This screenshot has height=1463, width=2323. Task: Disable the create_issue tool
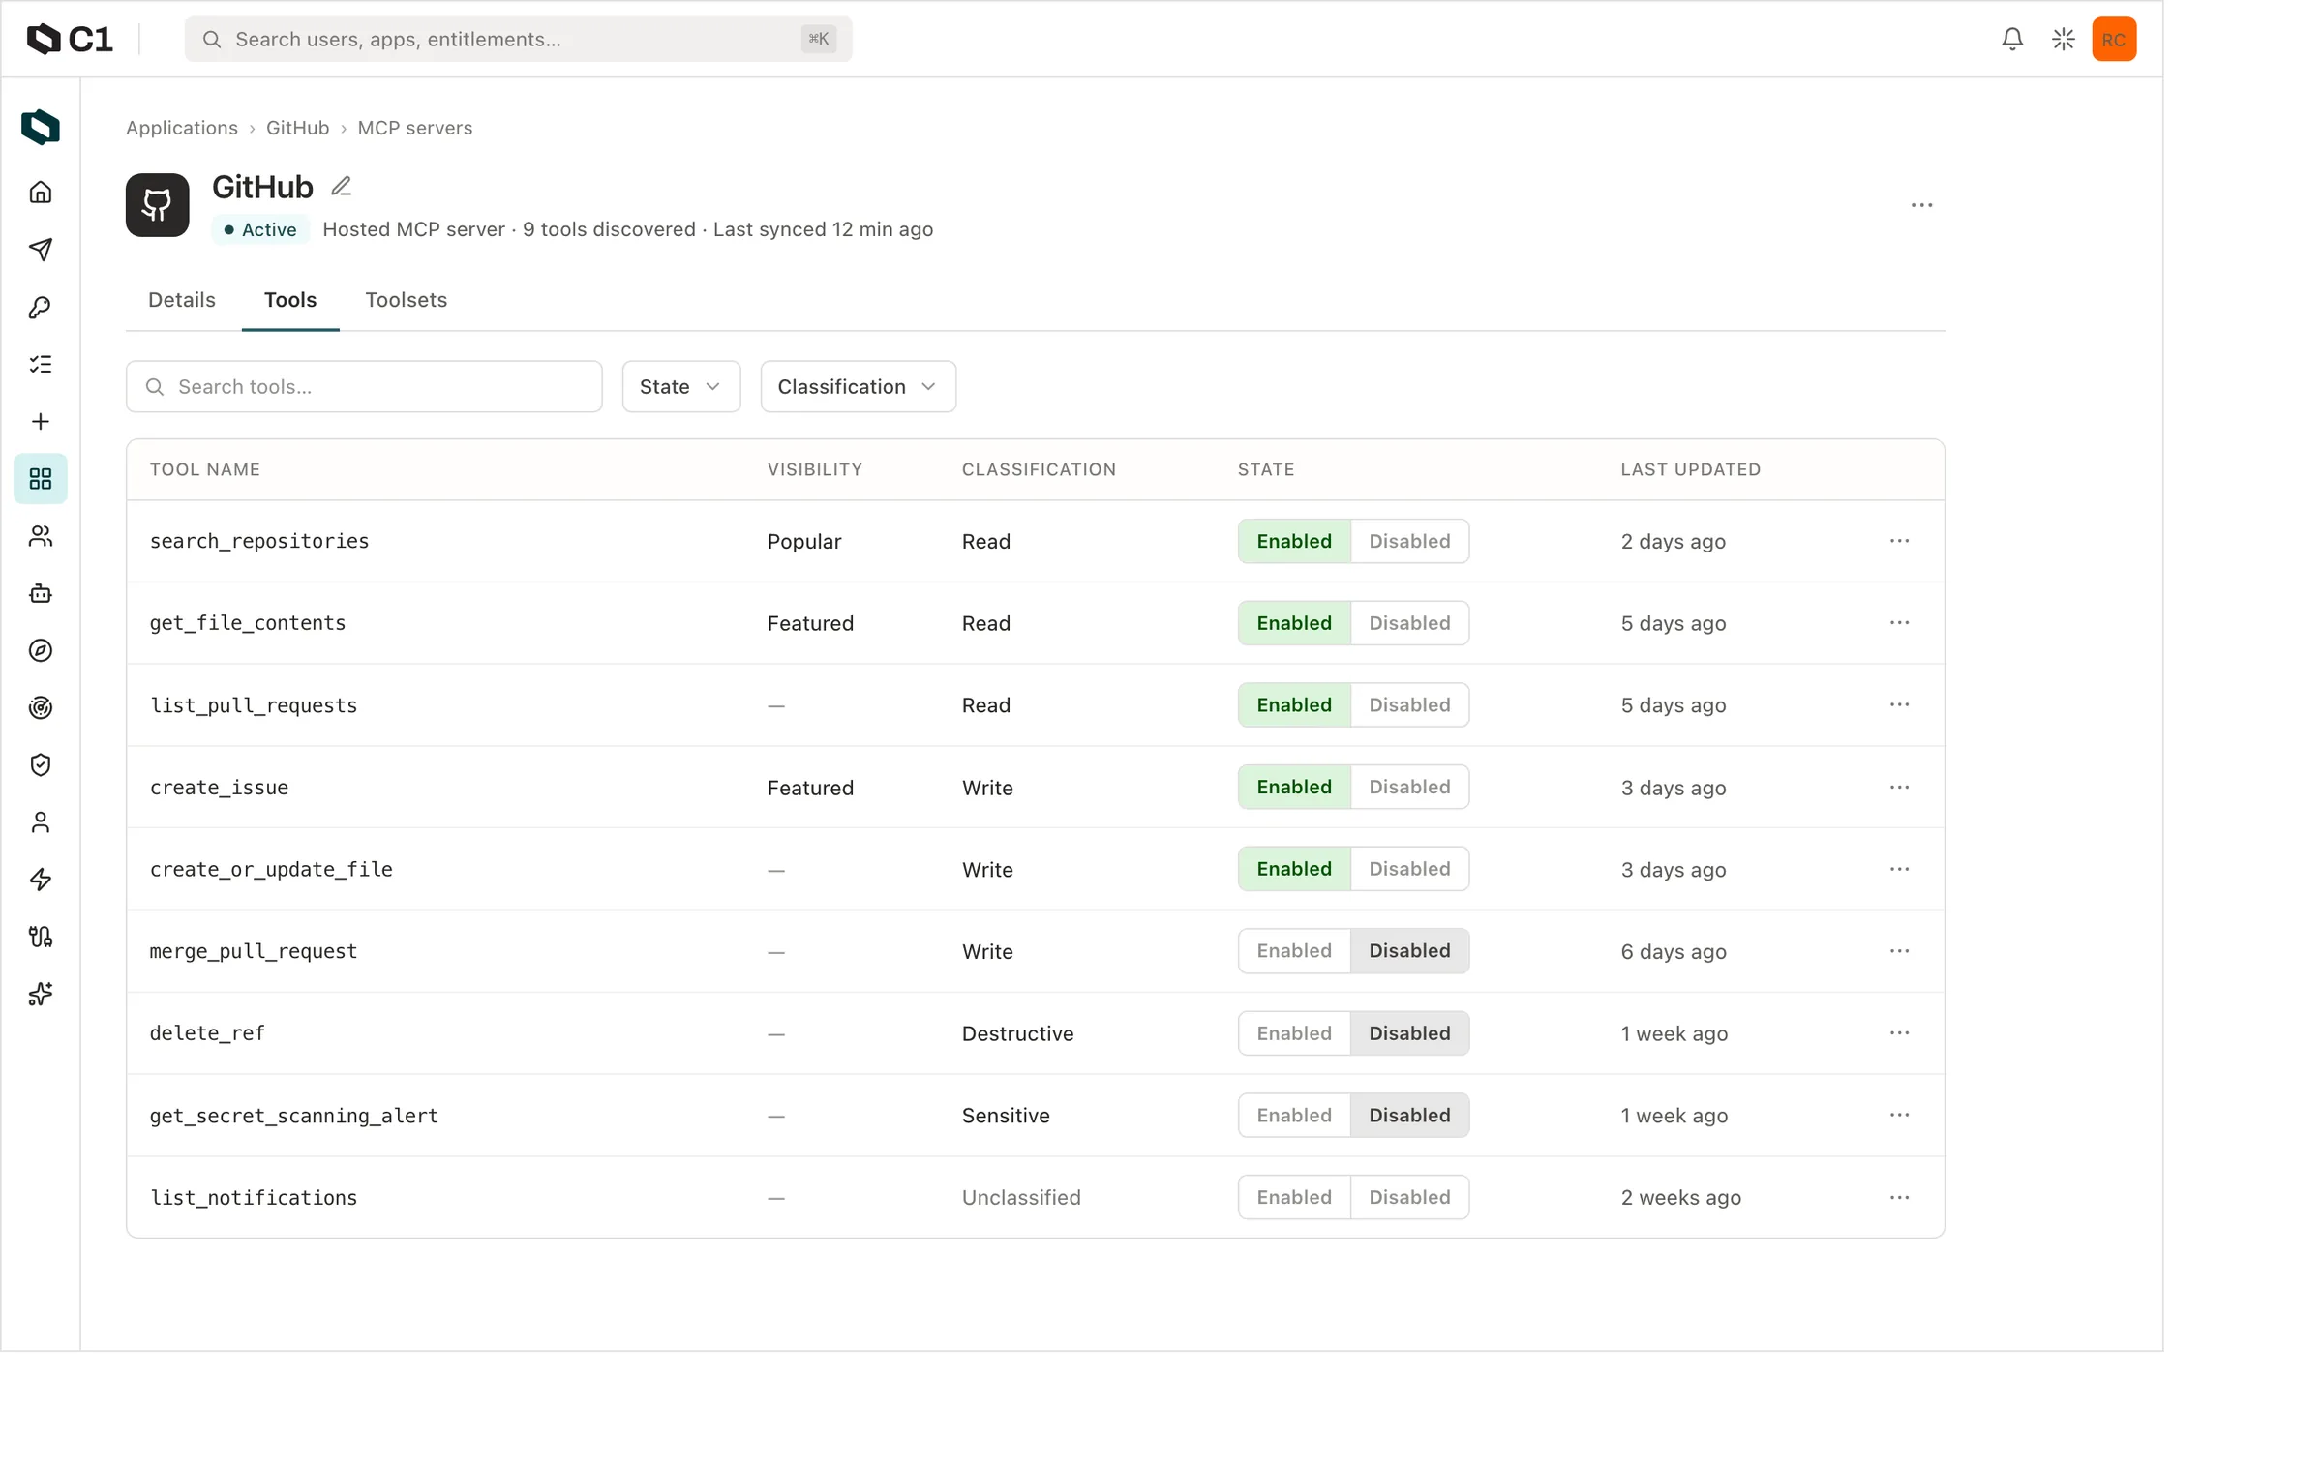pyautogui.click(x=1409, y=787)
